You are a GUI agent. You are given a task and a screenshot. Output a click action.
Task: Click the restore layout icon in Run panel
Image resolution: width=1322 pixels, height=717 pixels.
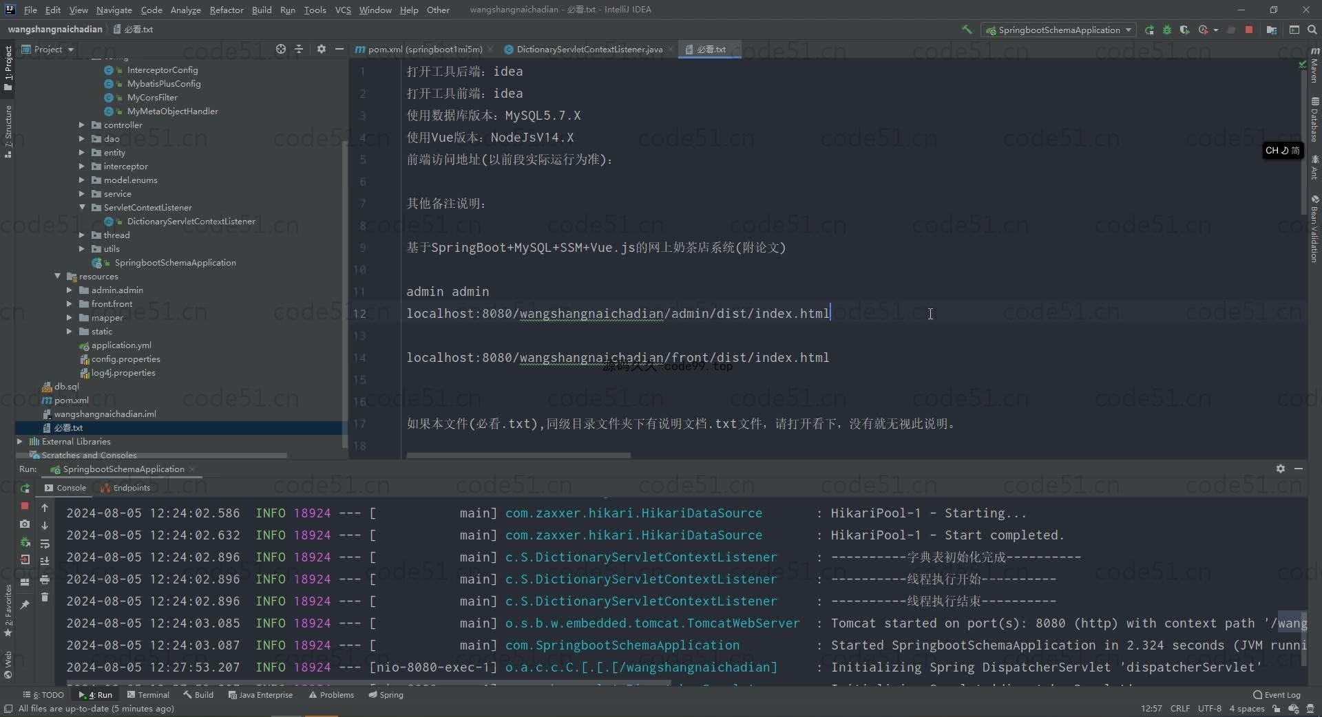tap(25, 582)
